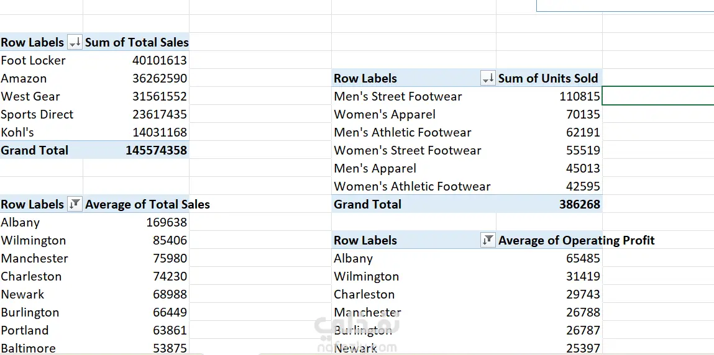Open sort dropdown for Sum of Units Sold table
The width and height of the screenshot is (714, 355).
pos(488,78)
